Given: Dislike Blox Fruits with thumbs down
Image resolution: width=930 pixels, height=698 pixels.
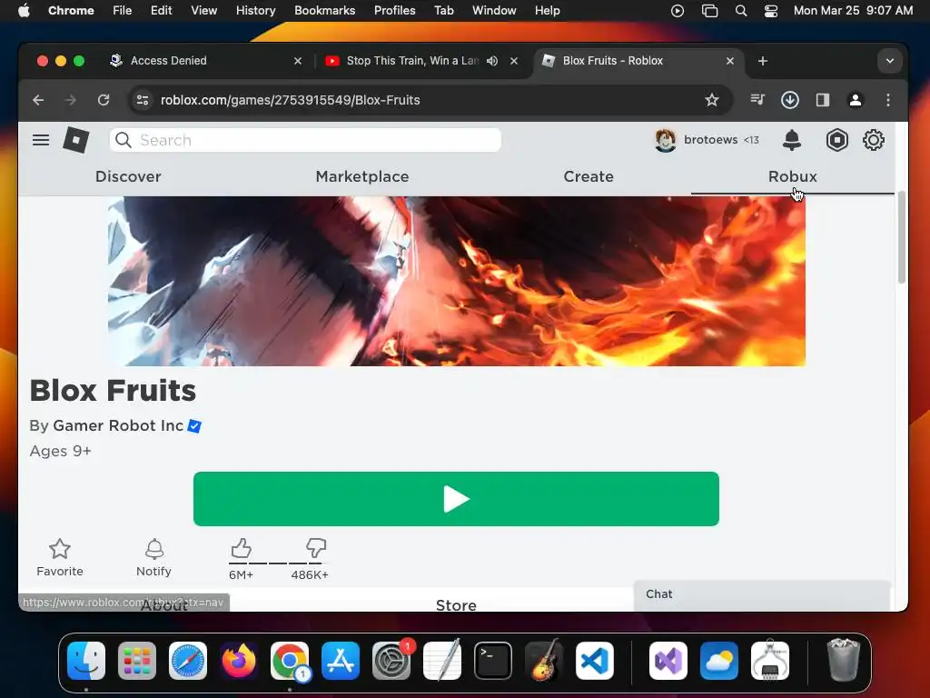Looking at the screenshot, I should click(315, 547).
